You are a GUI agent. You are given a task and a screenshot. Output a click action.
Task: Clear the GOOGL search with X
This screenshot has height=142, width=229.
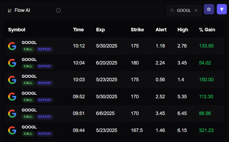coord(196,10)
